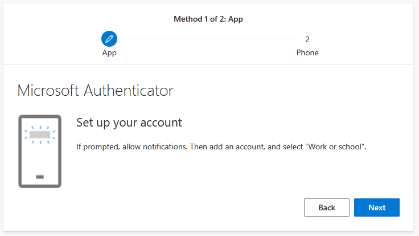This screenshot has width=419, height=236.
Task: Click the "Work or school" quoted text
Action: coord(336,147)
